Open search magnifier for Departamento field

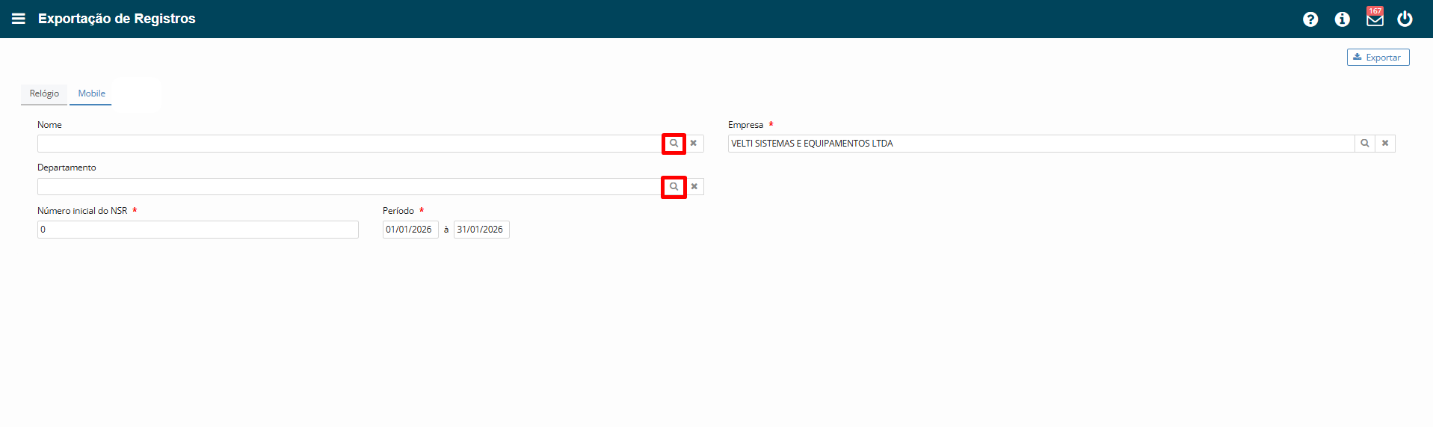(x=674, y=187)
